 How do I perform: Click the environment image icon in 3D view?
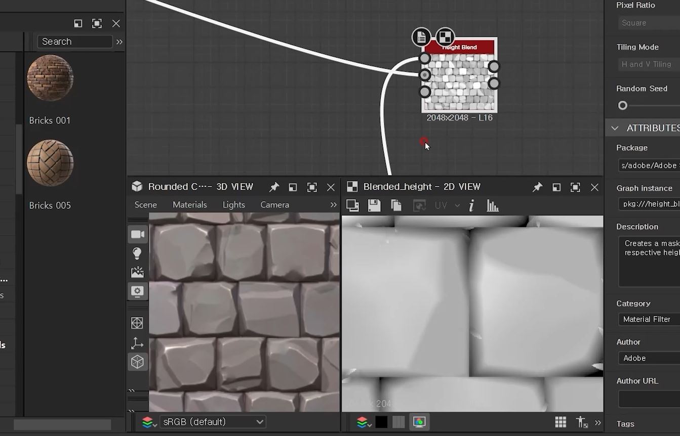pyautogui.click(x=137, y=272)
